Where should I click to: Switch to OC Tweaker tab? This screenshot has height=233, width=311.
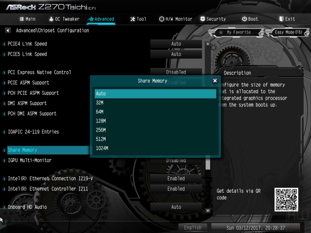click(x=64, y=19)
